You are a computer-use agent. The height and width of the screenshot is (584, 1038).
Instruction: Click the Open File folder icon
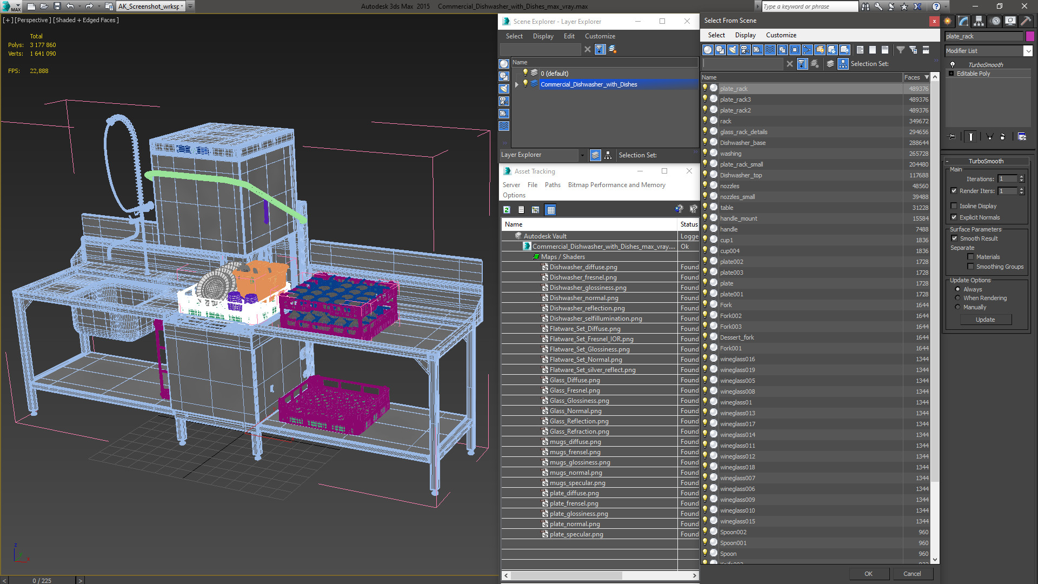point(44,6)
